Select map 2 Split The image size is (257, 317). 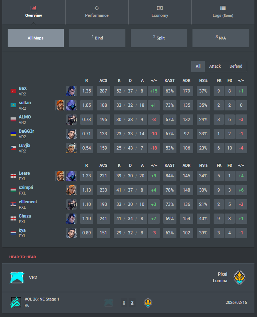coord(159,38)
